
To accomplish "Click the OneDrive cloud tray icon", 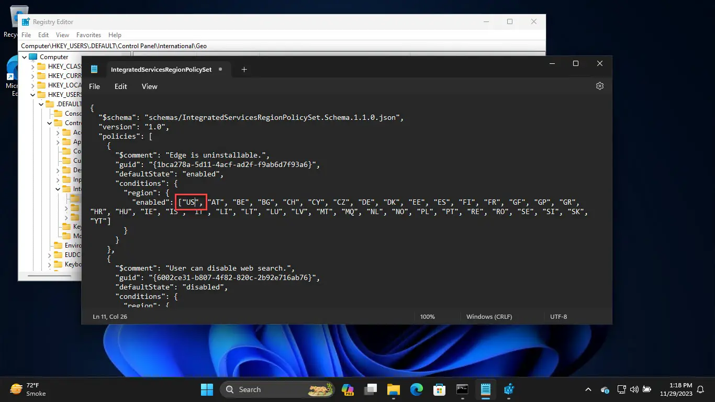I will pyautogui.click(x=605, y=389).
